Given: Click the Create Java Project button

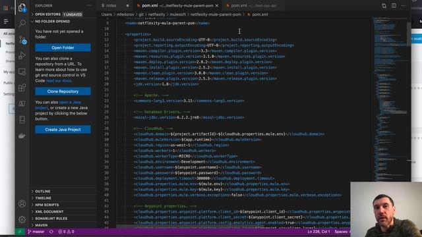Looking at the screenshot, I should (63, 130).
